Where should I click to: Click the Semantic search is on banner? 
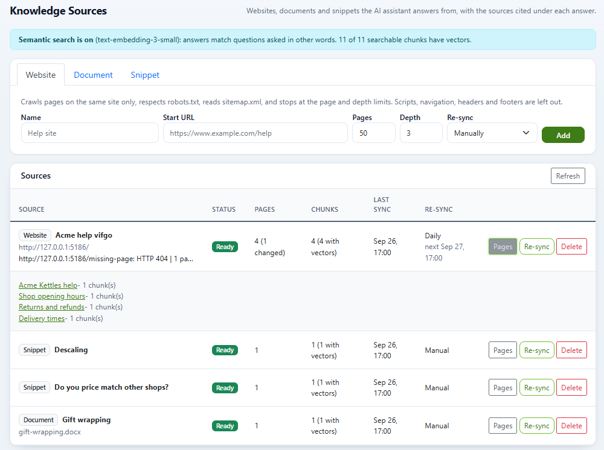(303, 40)
